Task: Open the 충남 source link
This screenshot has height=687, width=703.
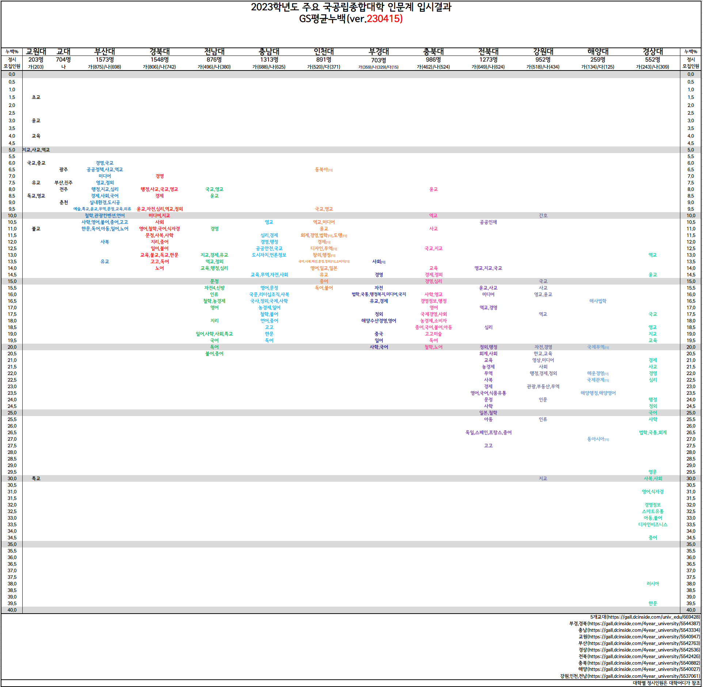Action: tap(639, 630)
